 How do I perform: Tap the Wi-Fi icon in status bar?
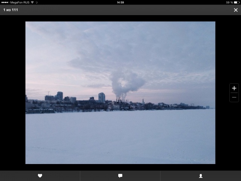[x=32, y=2]
